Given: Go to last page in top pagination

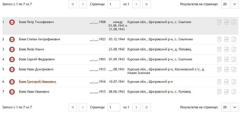Looking at the screenshot, I should 146,4.
